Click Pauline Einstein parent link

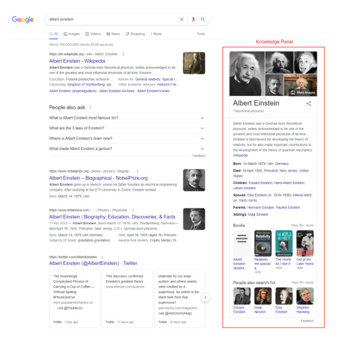tap(288, 207)
